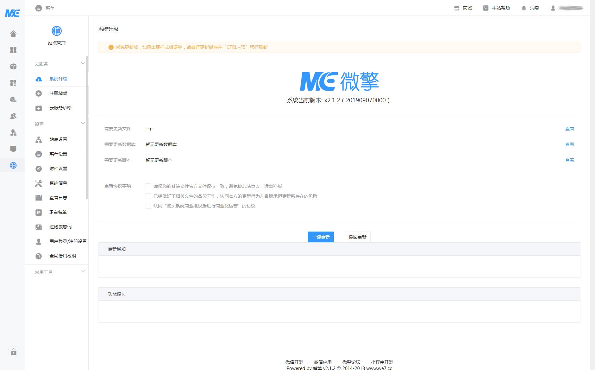Open 过滤敏感词 menu item
The image size is (595, 370).
60,227
